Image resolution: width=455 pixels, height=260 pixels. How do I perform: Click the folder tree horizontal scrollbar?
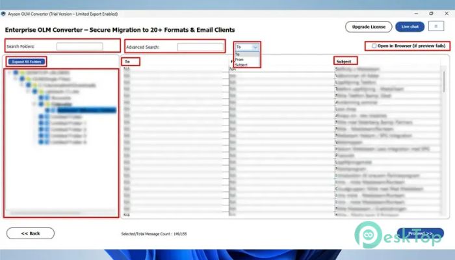(x=45, y=213)
